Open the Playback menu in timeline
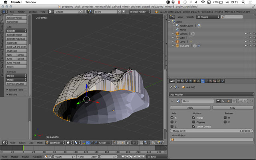This screenshot has width=256, height=160. pyautogui.click(x=37, y=157)
